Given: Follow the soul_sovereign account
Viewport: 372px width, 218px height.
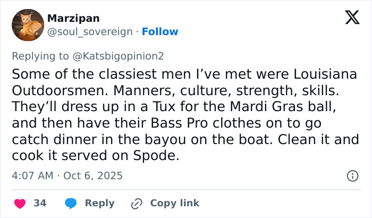Looking at the screenshot, I should click(160, 32).
